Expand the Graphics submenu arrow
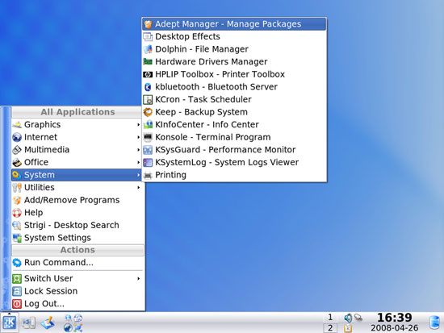 139,124
